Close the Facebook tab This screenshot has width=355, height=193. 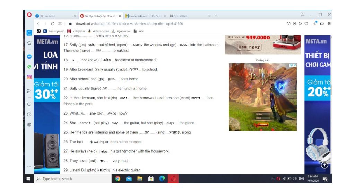(x=75, y=16)
